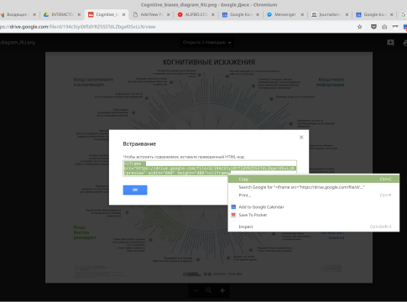Close the Cognitive_biases tab
Screen dimensions: 407x302
click(123, 14)
